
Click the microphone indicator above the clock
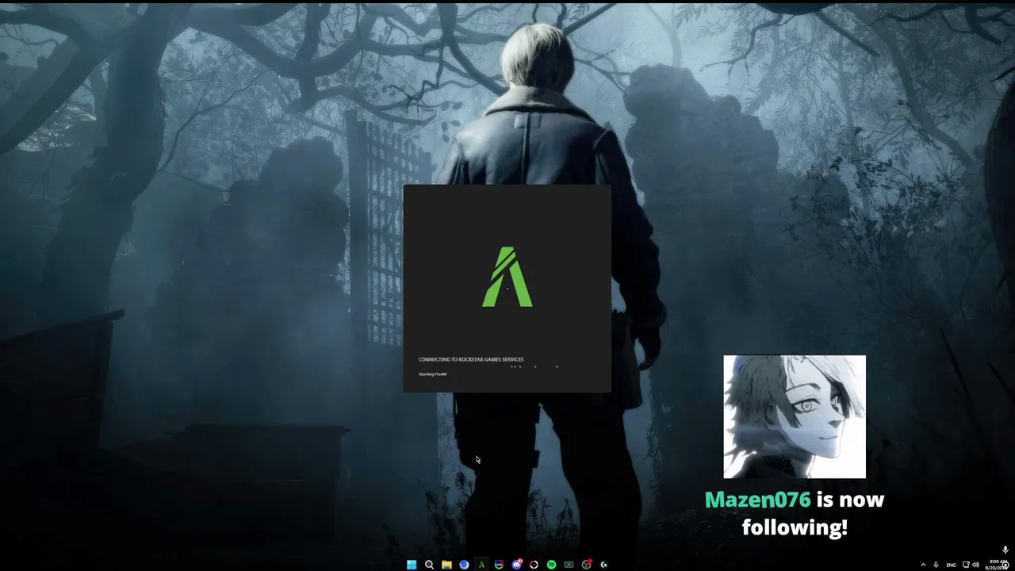tap(1005, 550)
